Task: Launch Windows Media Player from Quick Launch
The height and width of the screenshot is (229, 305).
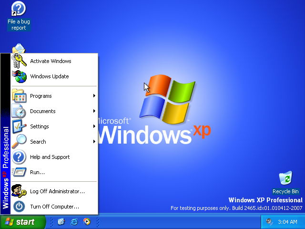Action: (87, 221)
